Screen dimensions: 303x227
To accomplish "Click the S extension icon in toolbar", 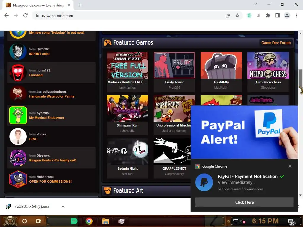I will tap(259, 15).
